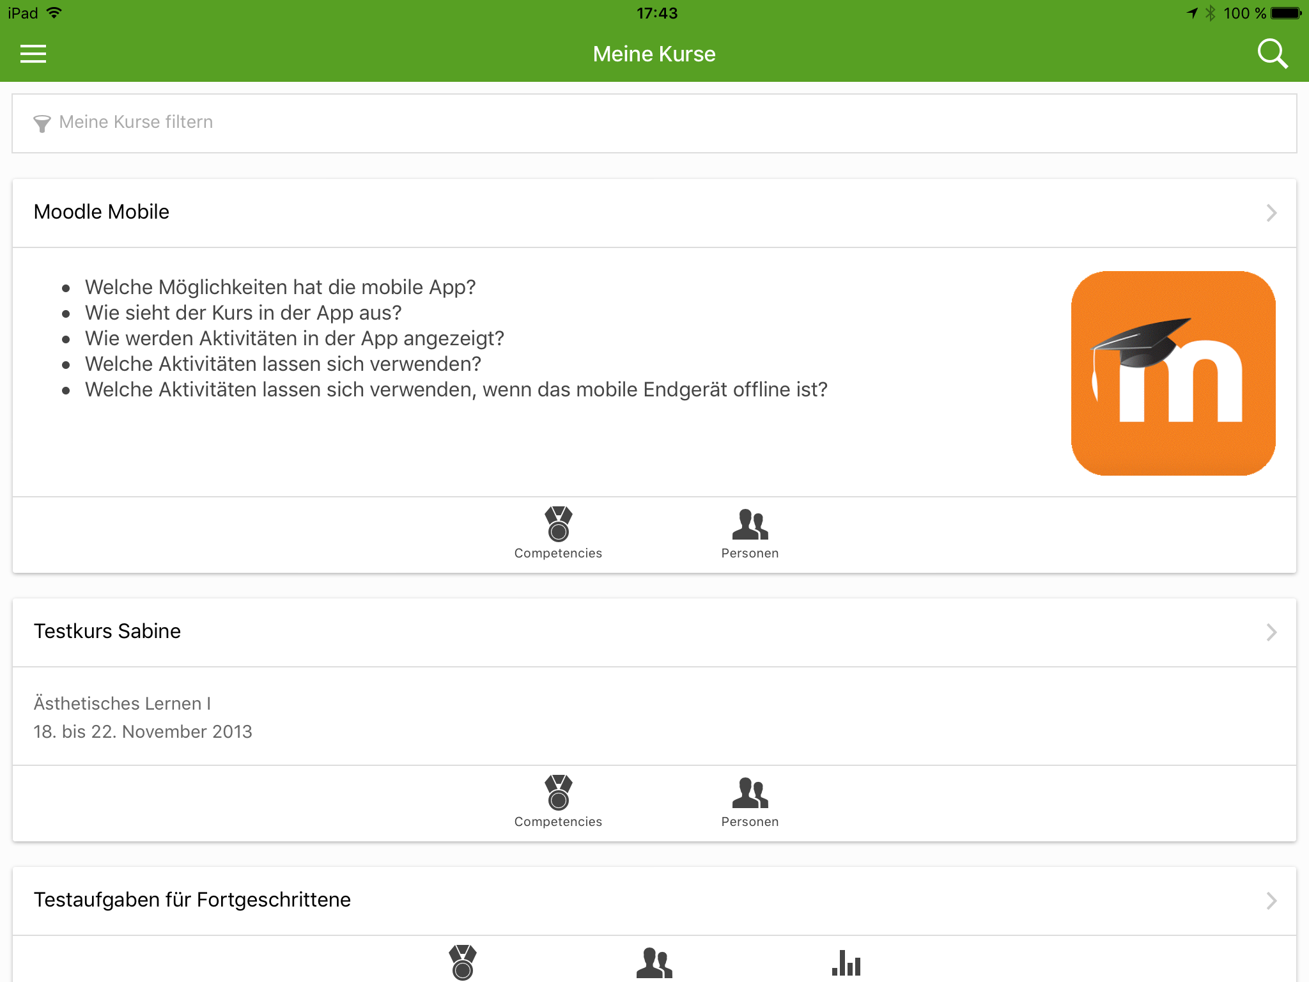Focus the Meine Kurse filtern field
The width and height of the screenshot is (1309, 982).
tap(654, 123)
